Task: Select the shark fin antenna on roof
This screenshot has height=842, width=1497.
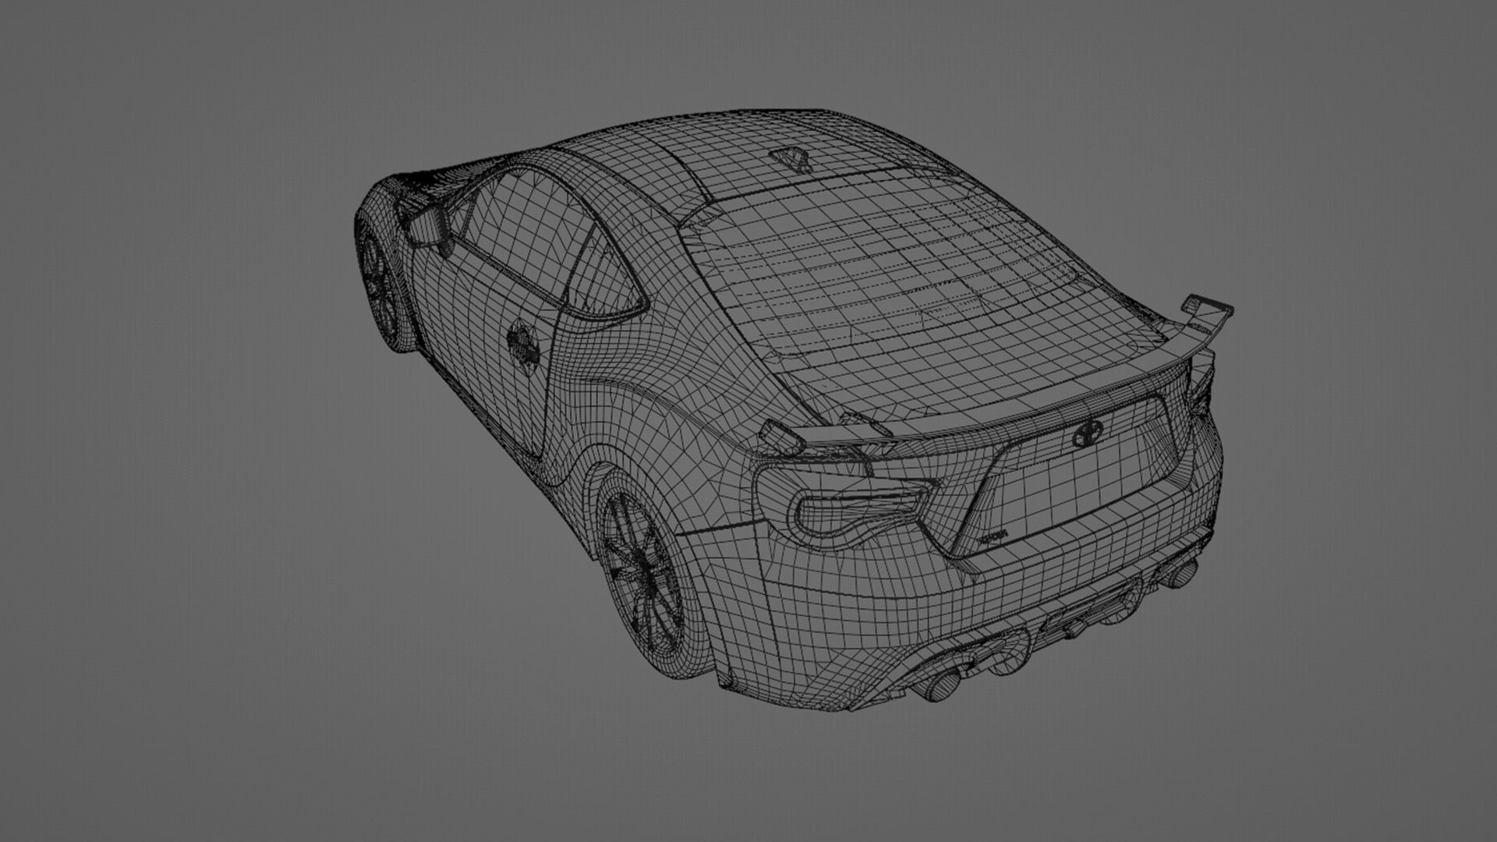Action: (x=792, y=158)
